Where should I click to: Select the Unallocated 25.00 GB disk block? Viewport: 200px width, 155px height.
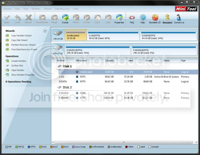pyautogui.click(x=75, y=35)
